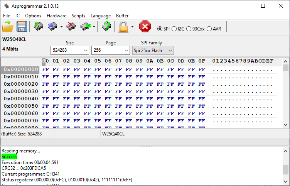
Task: Click the Asprogrammer title bar app icon
Action: click(x=6, y=6)
